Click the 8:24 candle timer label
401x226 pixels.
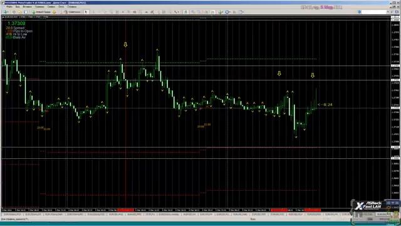pos(325,105)
